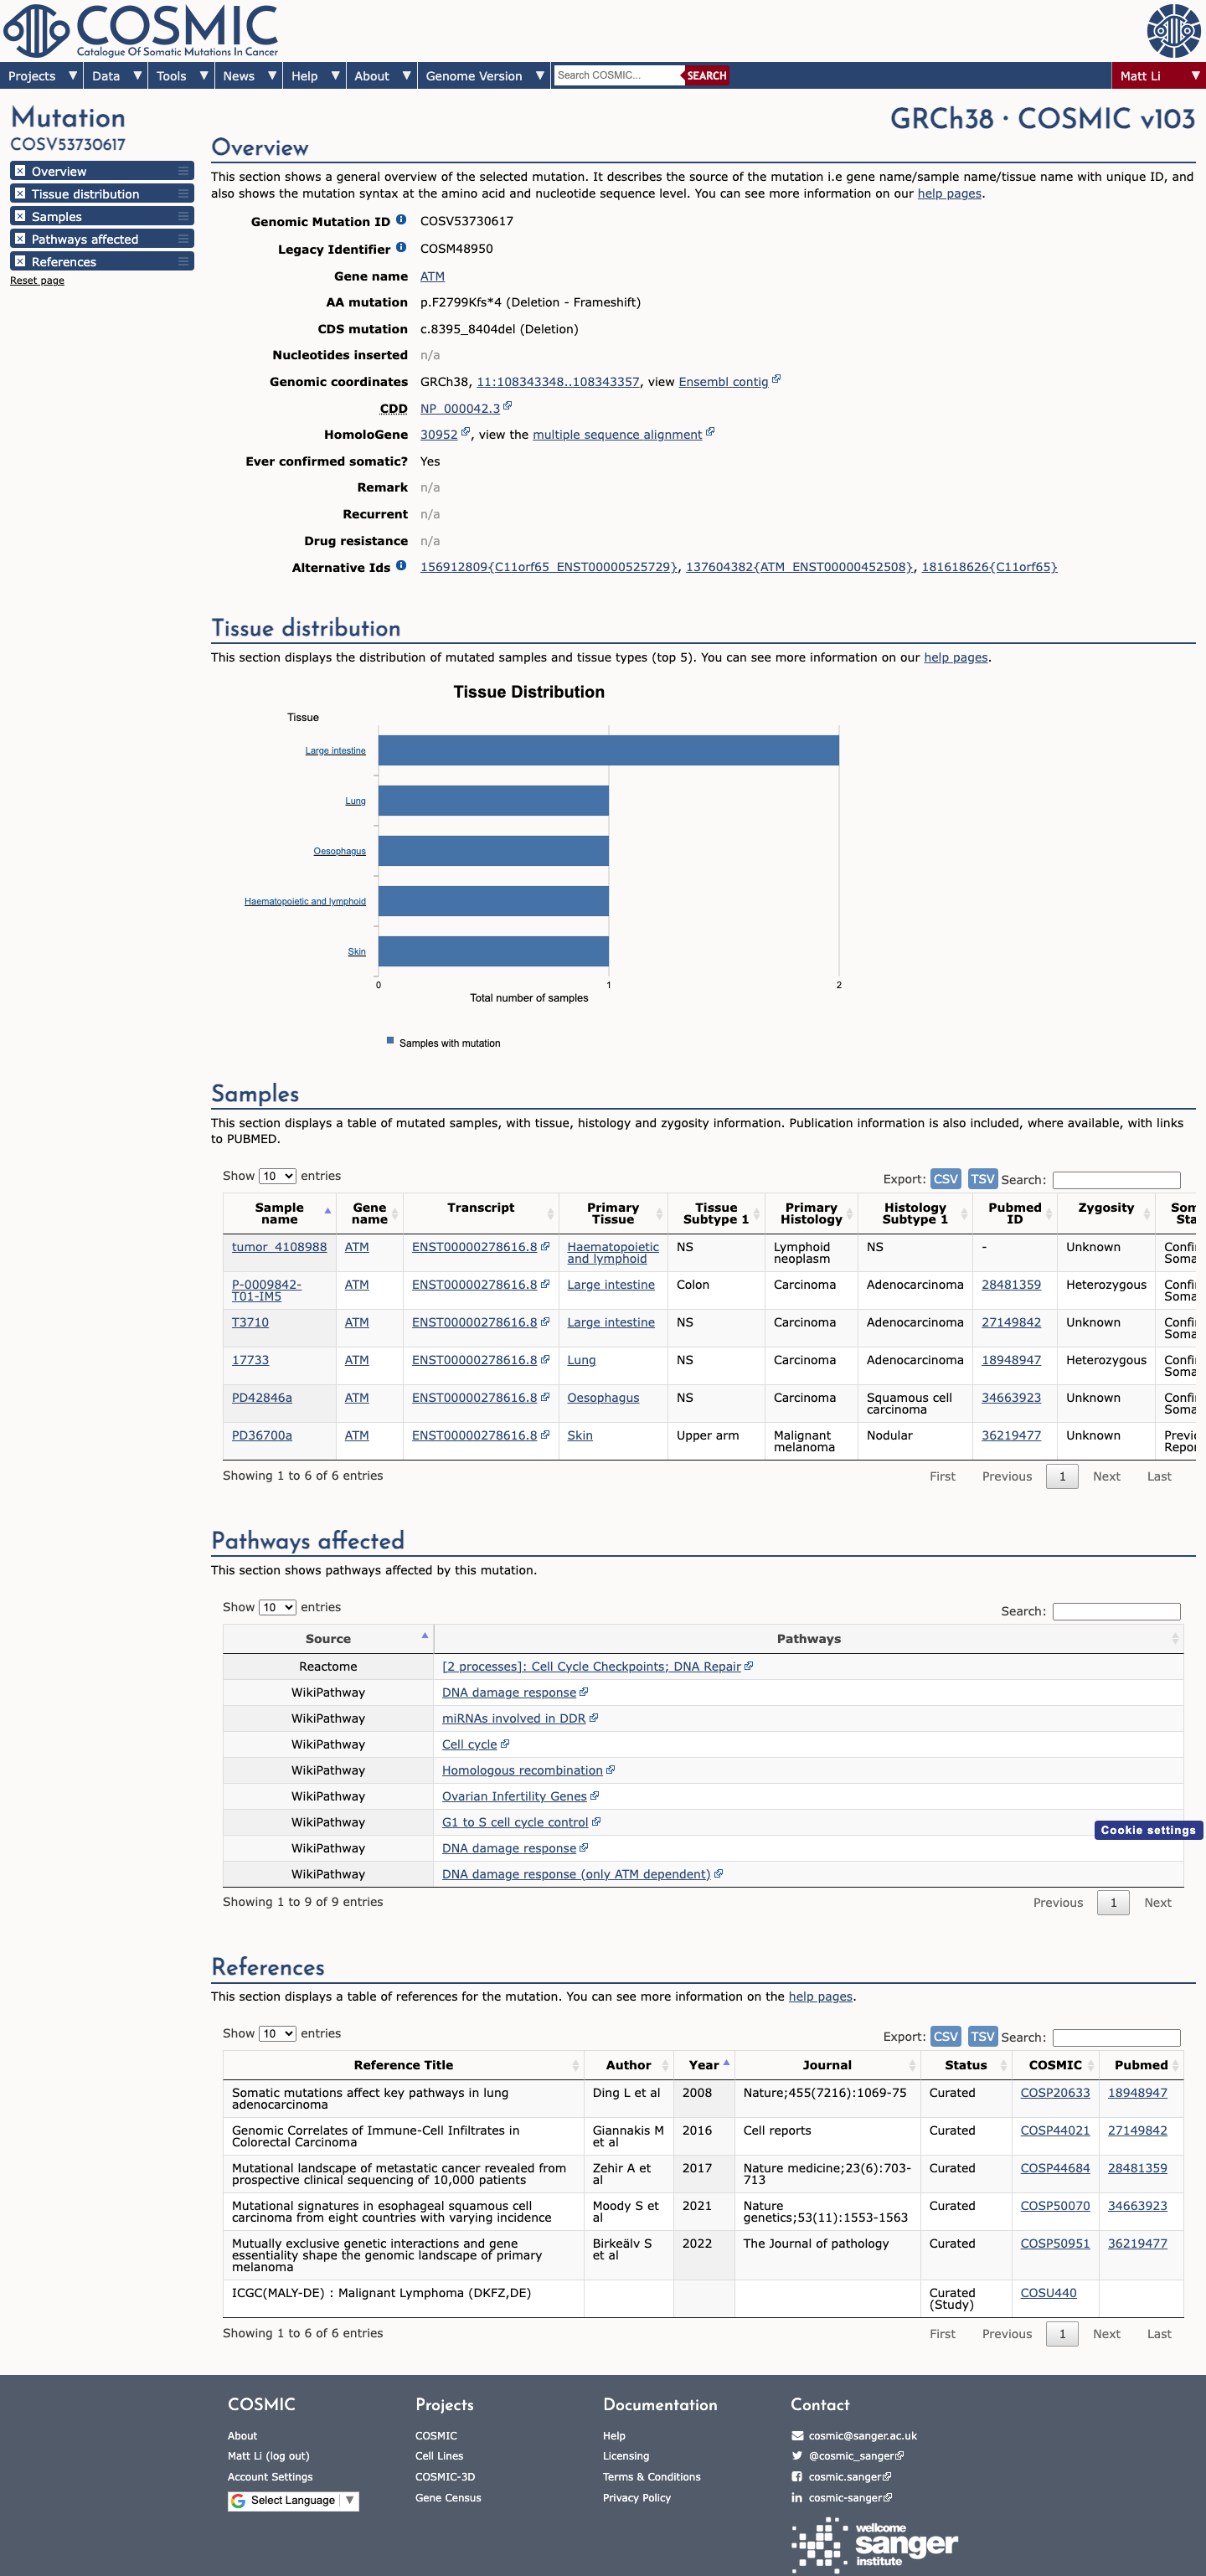The width and height of the screenshot is (1206, 2576).
Task: Expand the Genome Version dropdown
Action: 484,76
